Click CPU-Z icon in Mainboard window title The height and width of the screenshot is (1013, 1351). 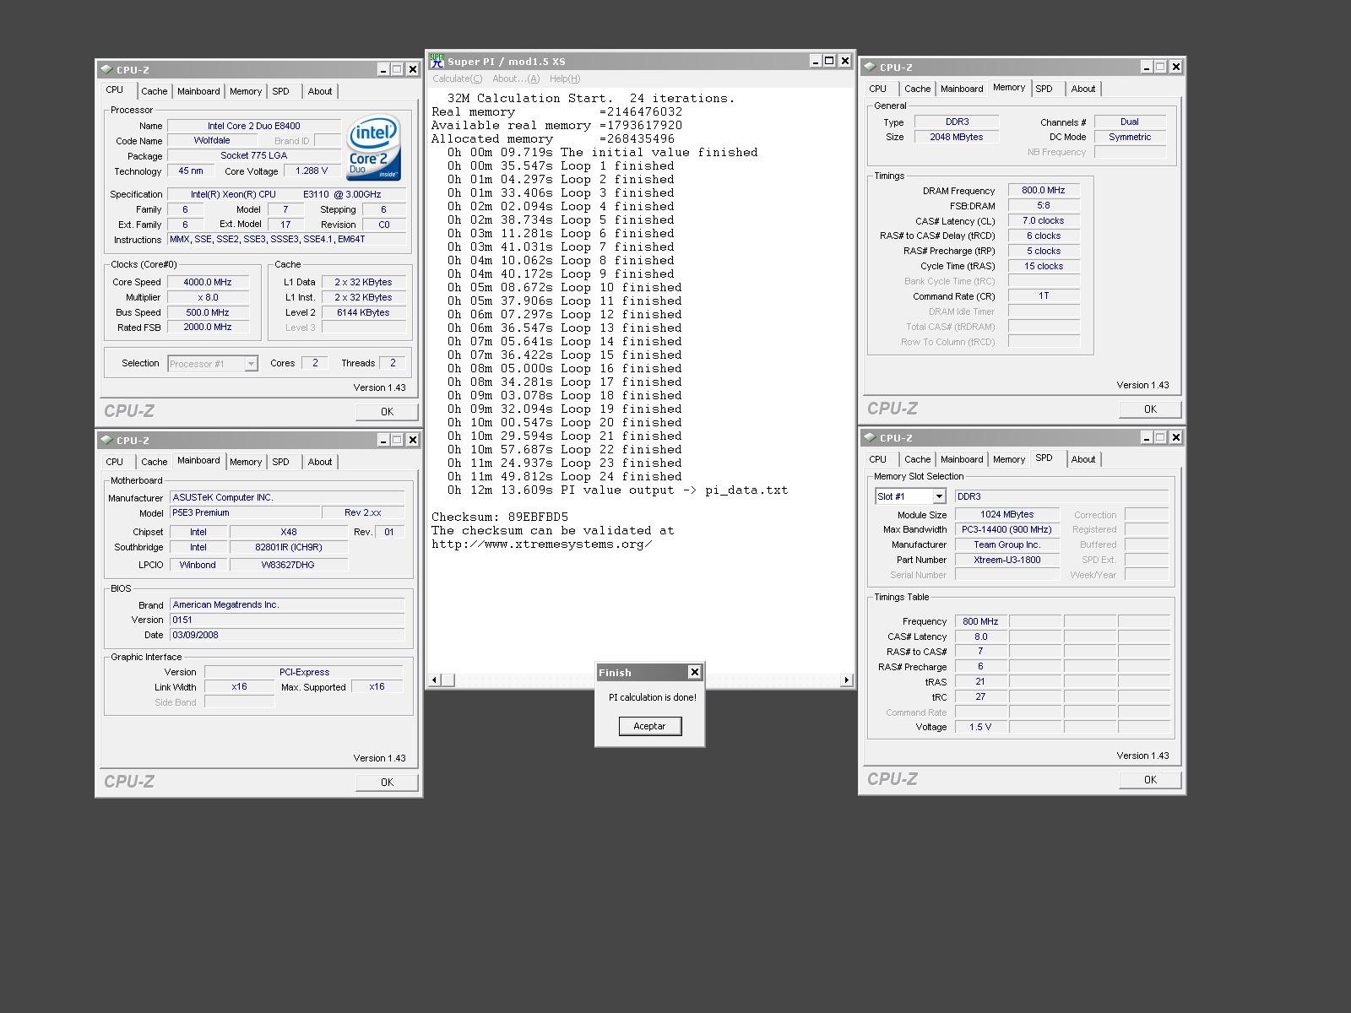click(x=106, y=440)
